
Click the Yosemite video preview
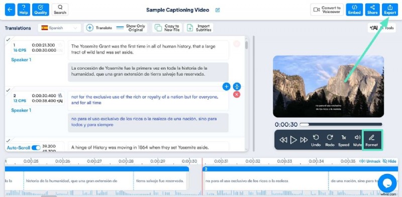[x=328, y=86]
